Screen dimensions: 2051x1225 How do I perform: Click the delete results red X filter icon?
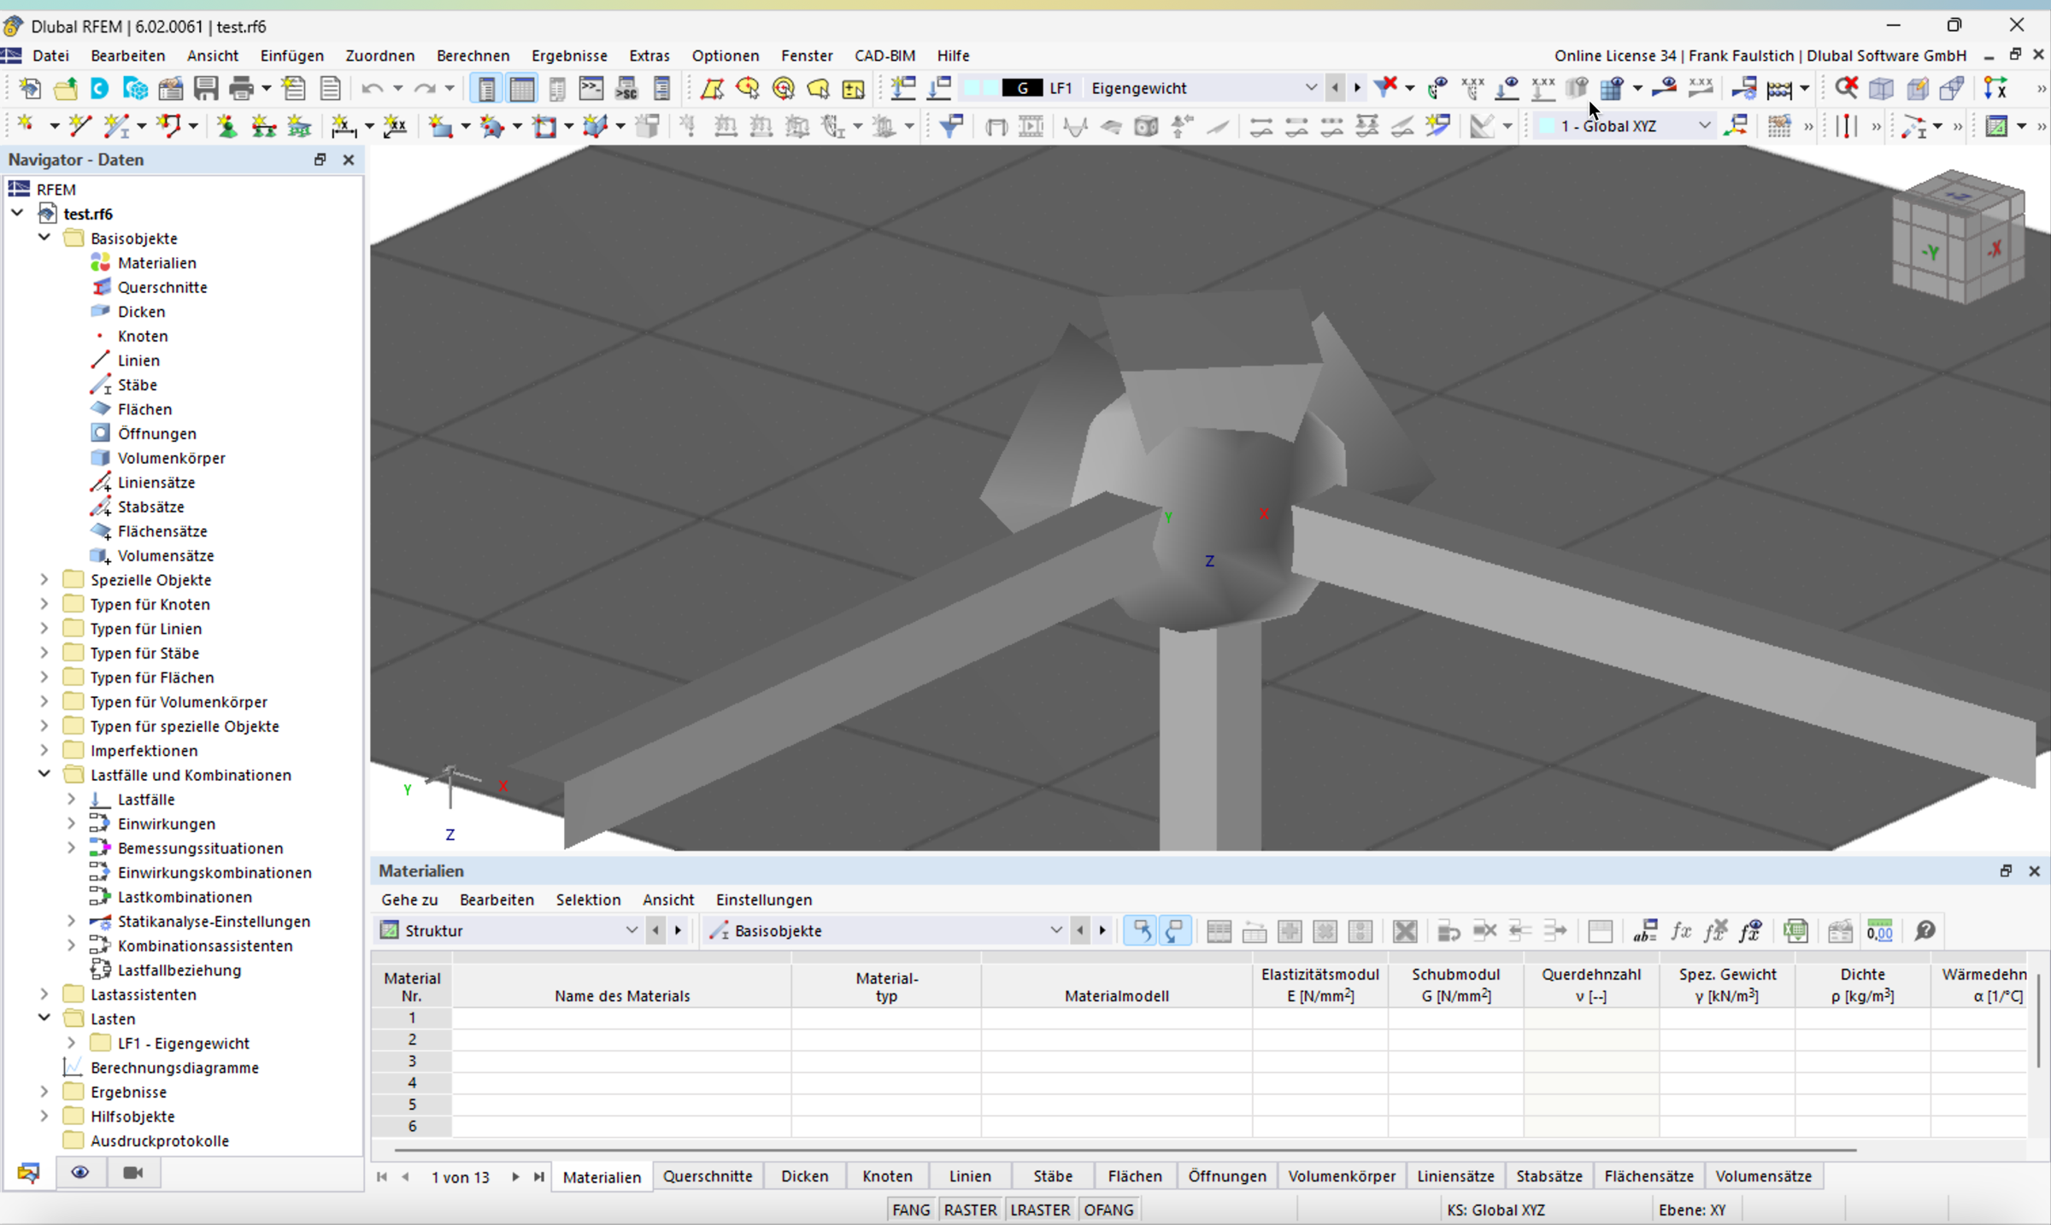[x=1385, y=87]
